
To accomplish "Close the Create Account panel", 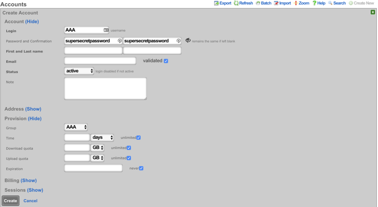I will coord(373,12).
